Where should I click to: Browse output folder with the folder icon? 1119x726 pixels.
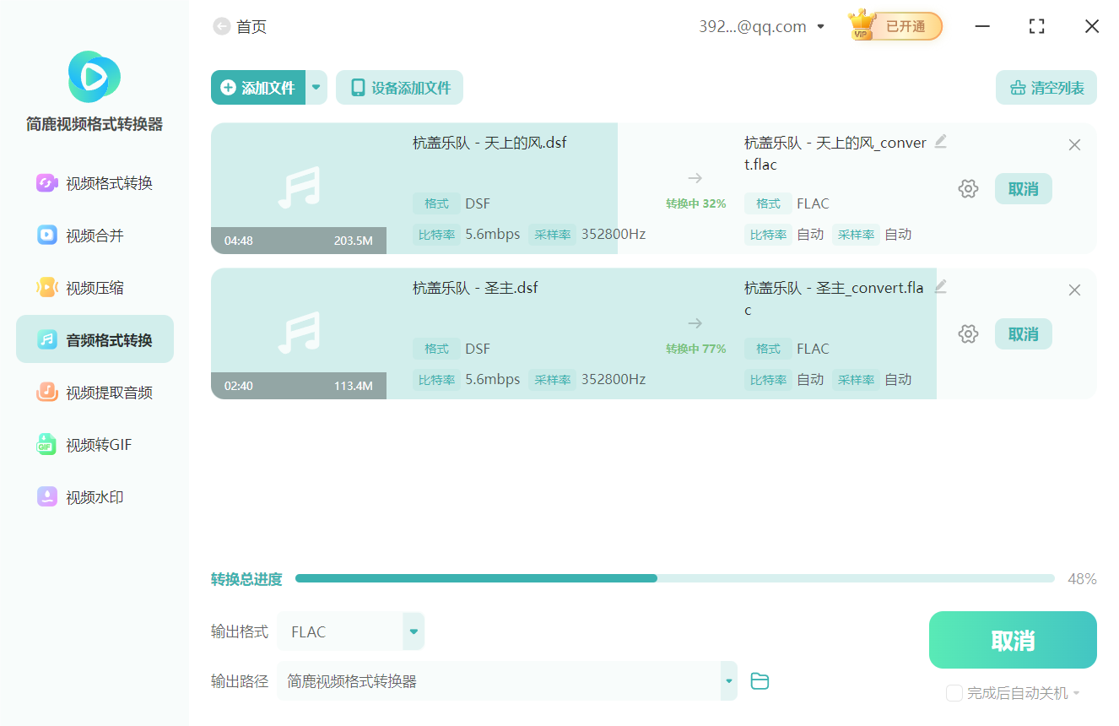pyautogui.click(x=759, y=680)
